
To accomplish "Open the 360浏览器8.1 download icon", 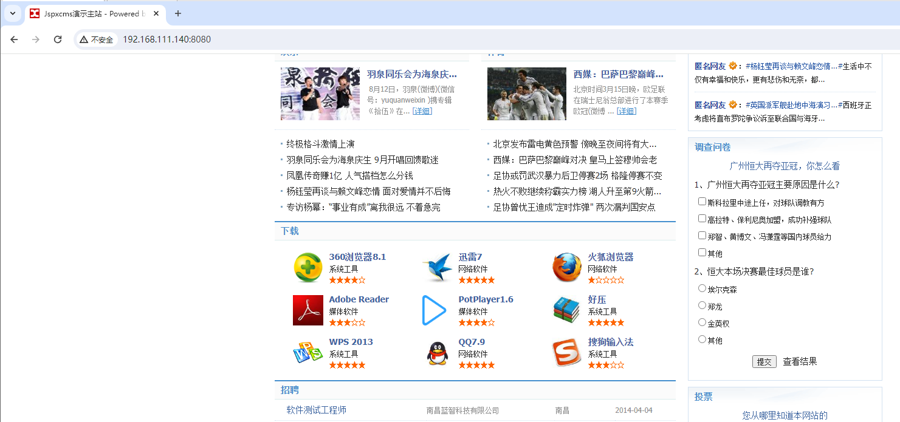I will coord(308,268).
